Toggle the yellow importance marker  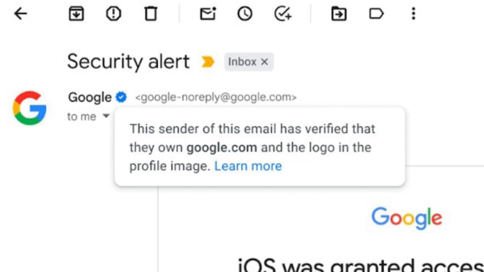(x=208, y=62)
